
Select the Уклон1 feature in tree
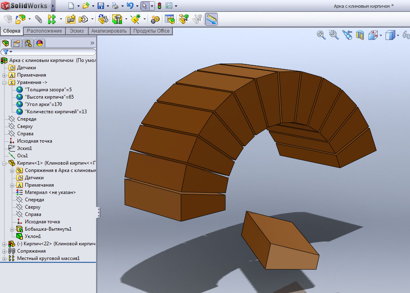[33, 236]
